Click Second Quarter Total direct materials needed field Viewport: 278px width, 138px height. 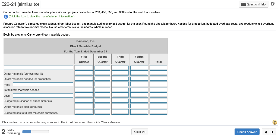point(102,90)
